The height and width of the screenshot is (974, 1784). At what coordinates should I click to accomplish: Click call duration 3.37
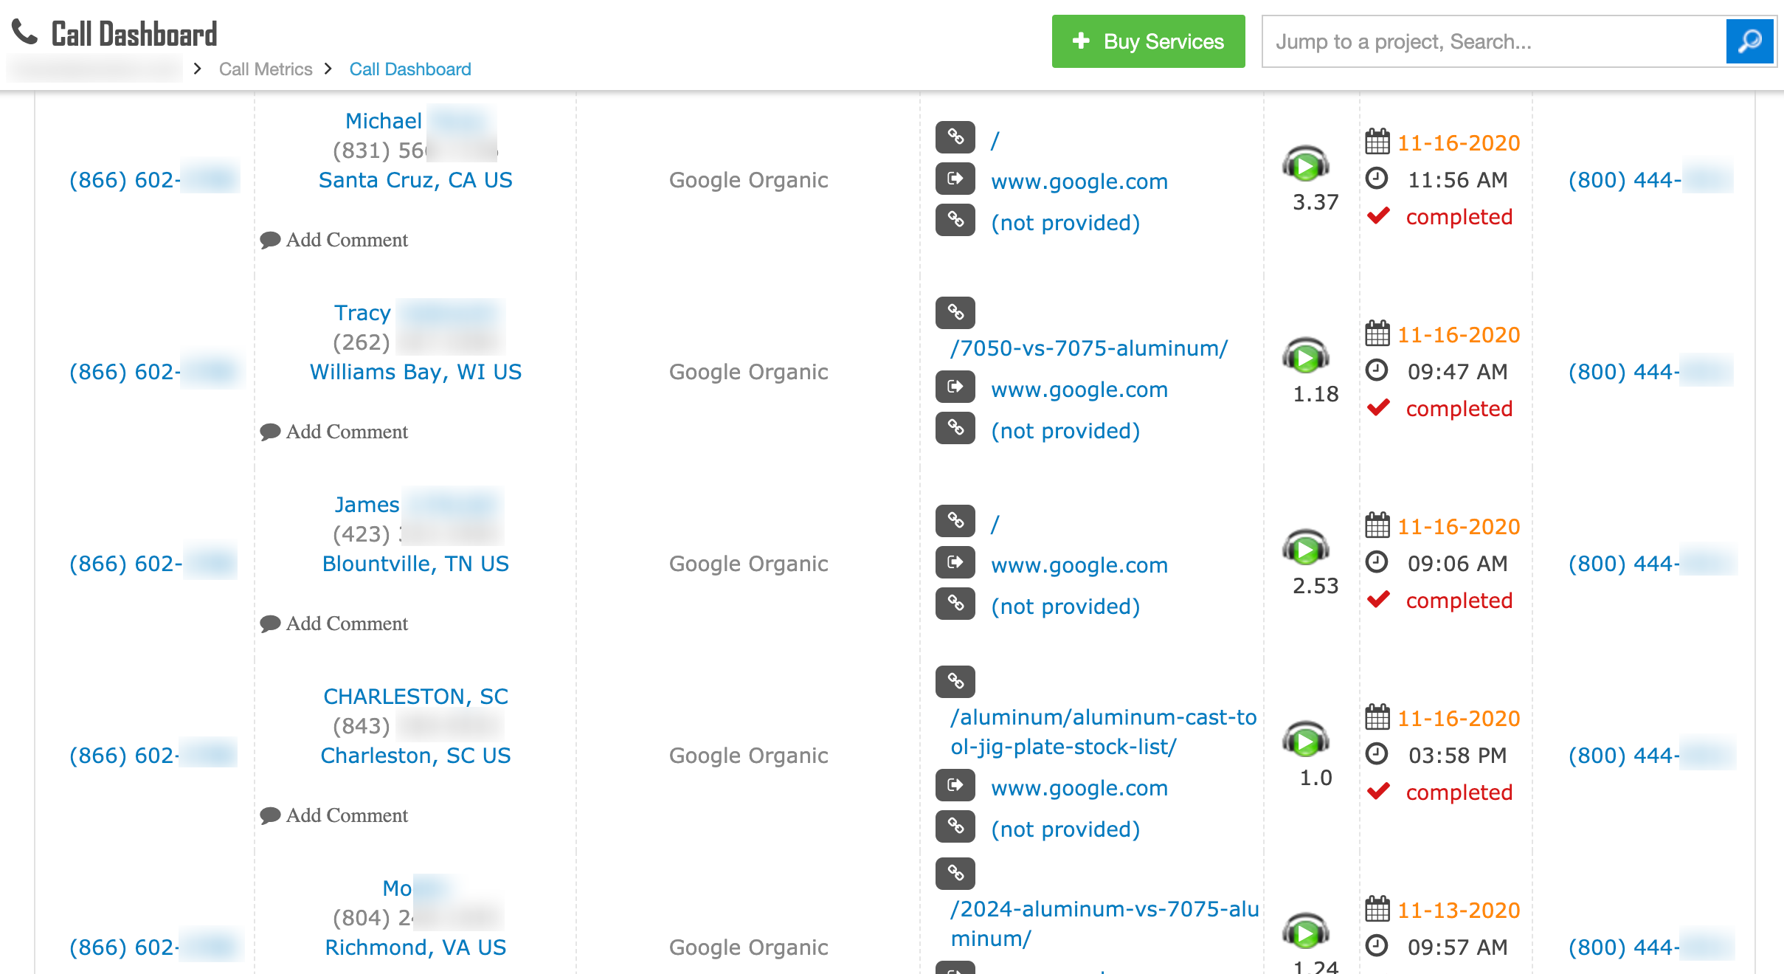click(x=1315, y=202)
